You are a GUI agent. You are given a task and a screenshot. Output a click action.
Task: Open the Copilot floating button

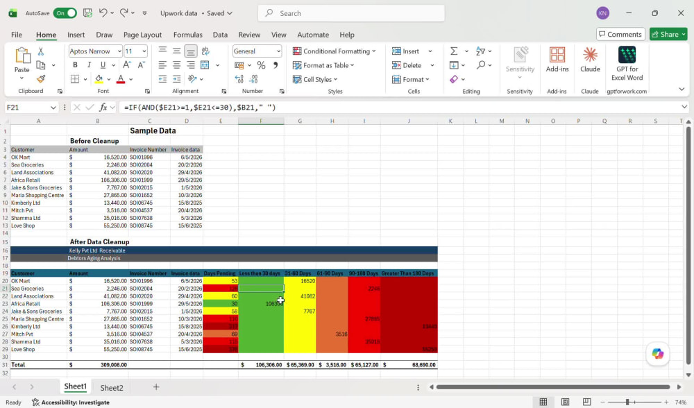pyautogui.click(x=657, y=354)
